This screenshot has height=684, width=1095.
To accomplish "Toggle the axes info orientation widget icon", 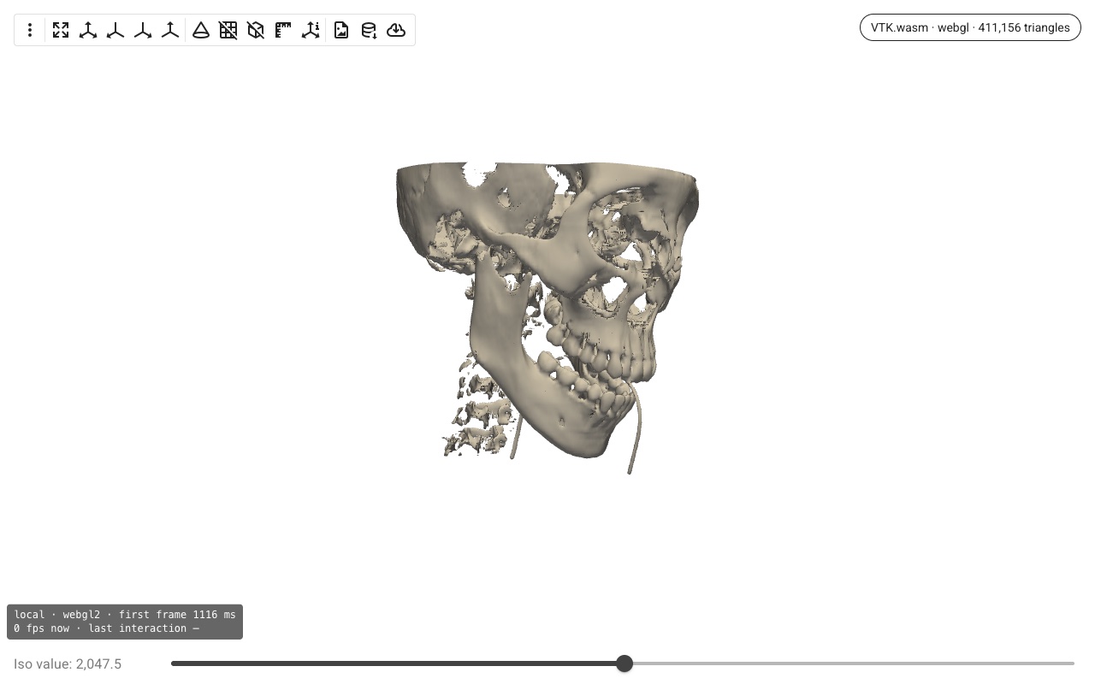I will 311,30.
